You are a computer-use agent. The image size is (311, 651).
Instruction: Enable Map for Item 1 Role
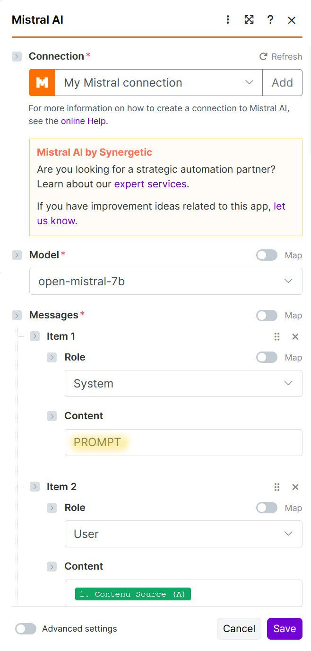click(x=267, y=357)
